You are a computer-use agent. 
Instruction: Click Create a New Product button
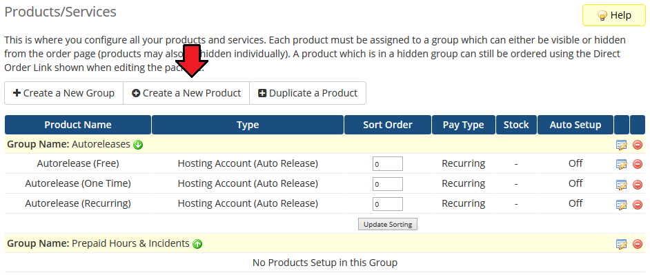[186, 93]
